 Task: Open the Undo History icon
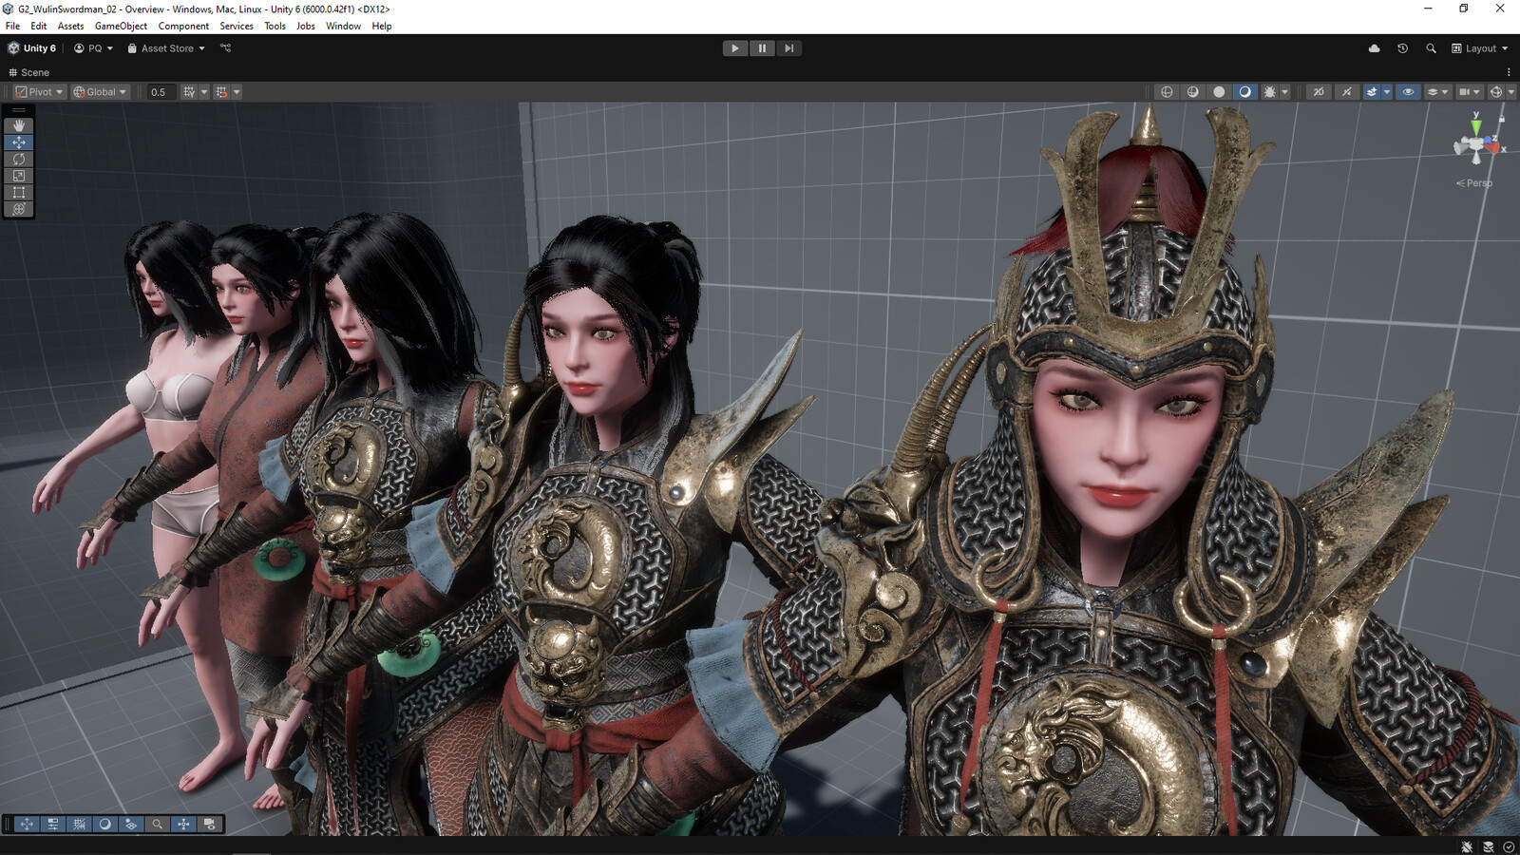(x=1402, y=48)
